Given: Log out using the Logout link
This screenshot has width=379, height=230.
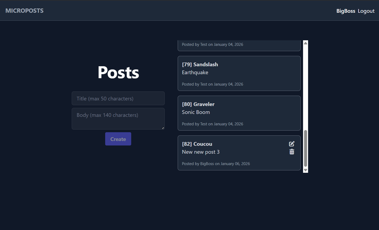Looking at the screenshot, I should [366, 11].
